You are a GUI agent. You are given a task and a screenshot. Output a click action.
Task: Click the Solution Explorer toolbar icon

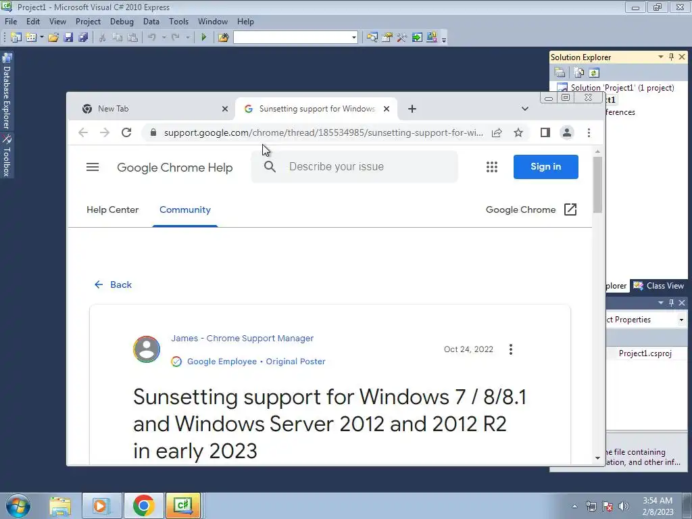372,38
